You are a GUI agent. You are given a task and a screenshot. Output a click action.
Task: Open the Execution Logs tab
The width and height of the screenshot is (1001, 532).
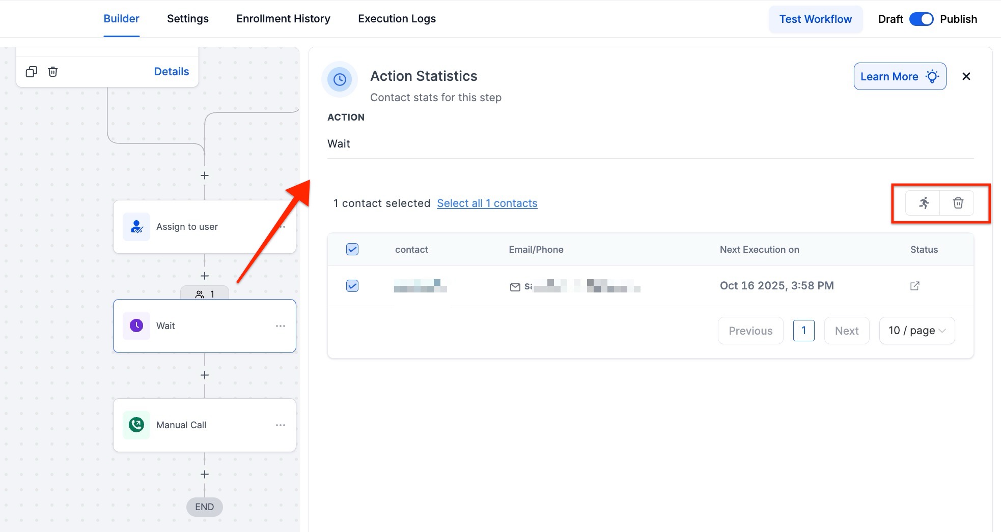pos(397,19)
